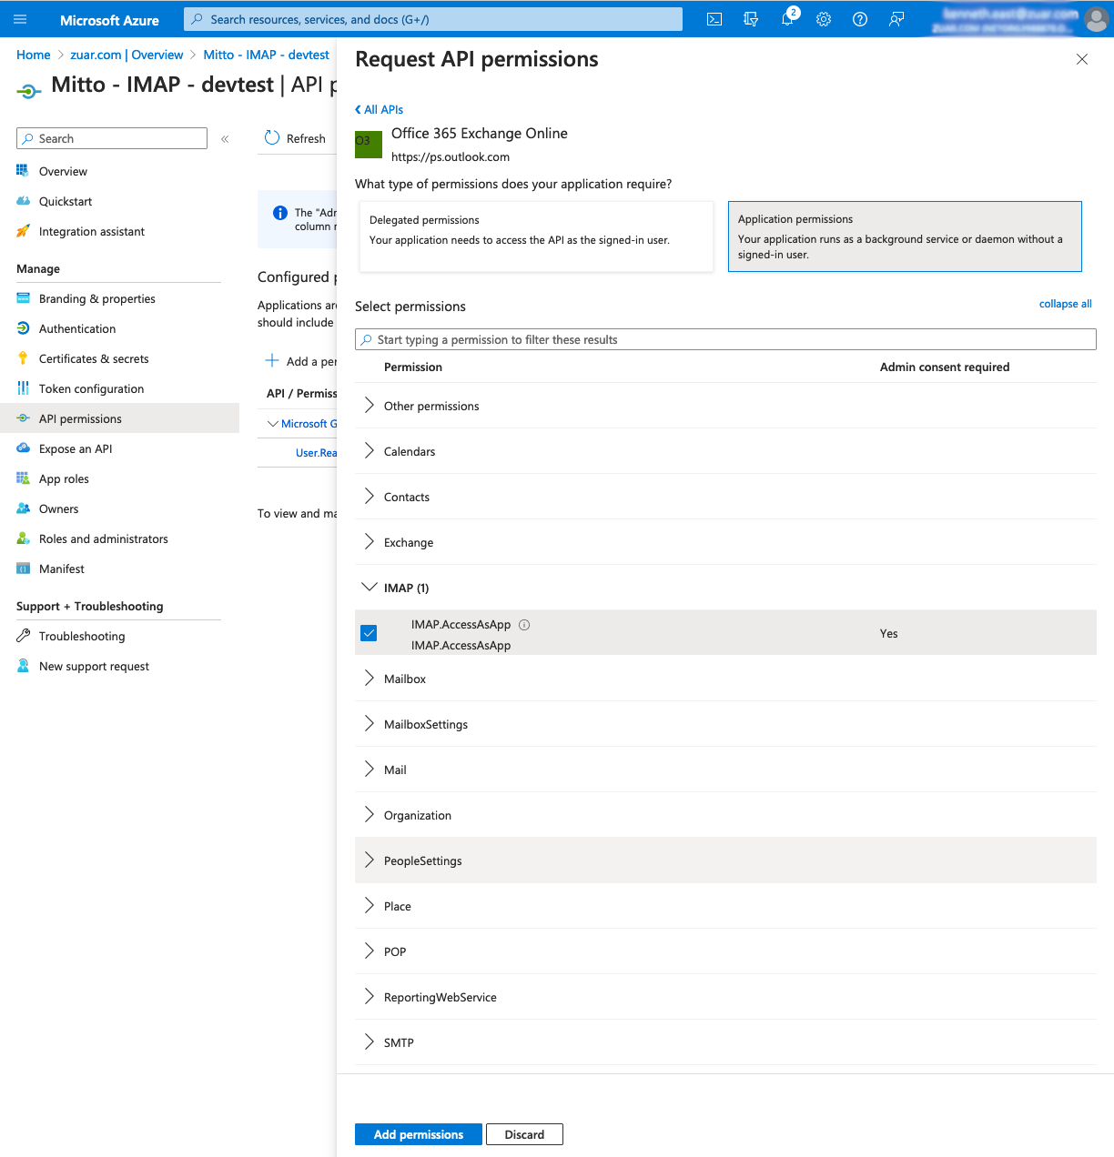This screenshot has height=1157, width=1114.
Task: Open the feedback icon in header
Action: tap(896, 19)
